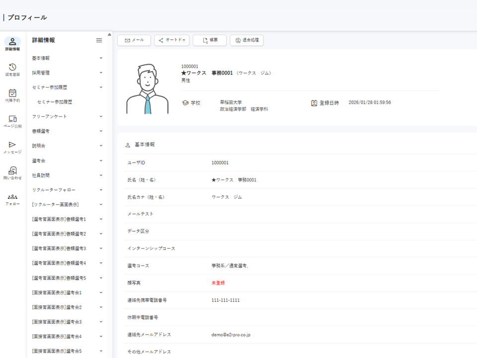Click the オートドゥ share button
This screenshot has height=358, width=477.
coord(171,40)
